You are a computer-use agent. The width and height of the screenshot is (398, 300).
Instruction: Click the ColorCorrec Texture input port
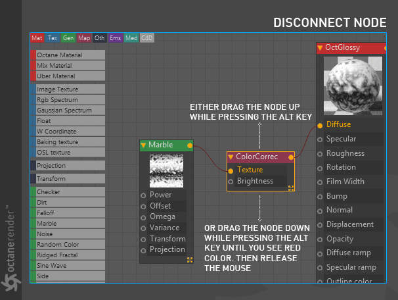tap(231, 171)
